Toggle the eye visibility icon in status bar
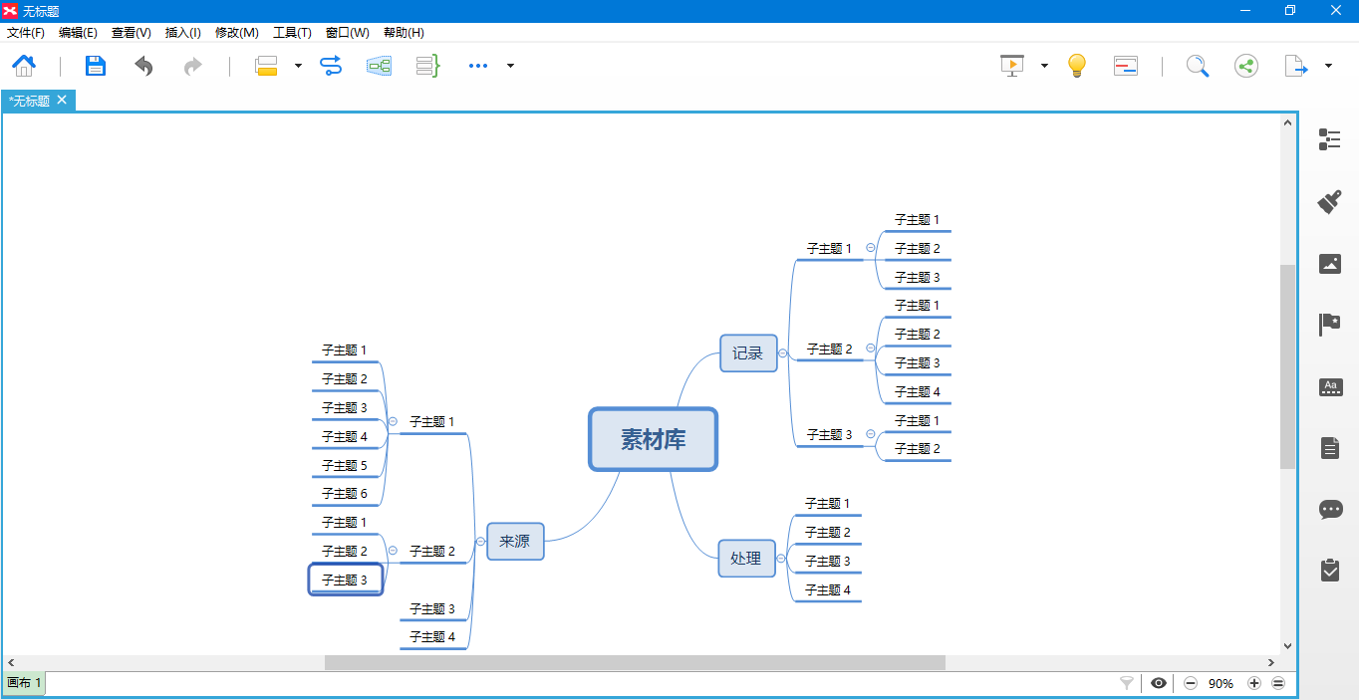The height and width of the screenshot is (700, 1359). (1159, 683)
